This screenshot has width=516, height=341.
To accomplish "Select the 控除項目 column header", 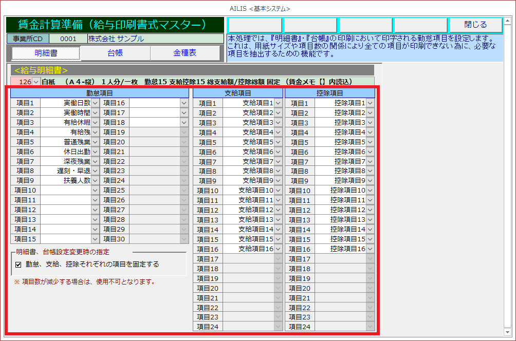I will (330, 93).
